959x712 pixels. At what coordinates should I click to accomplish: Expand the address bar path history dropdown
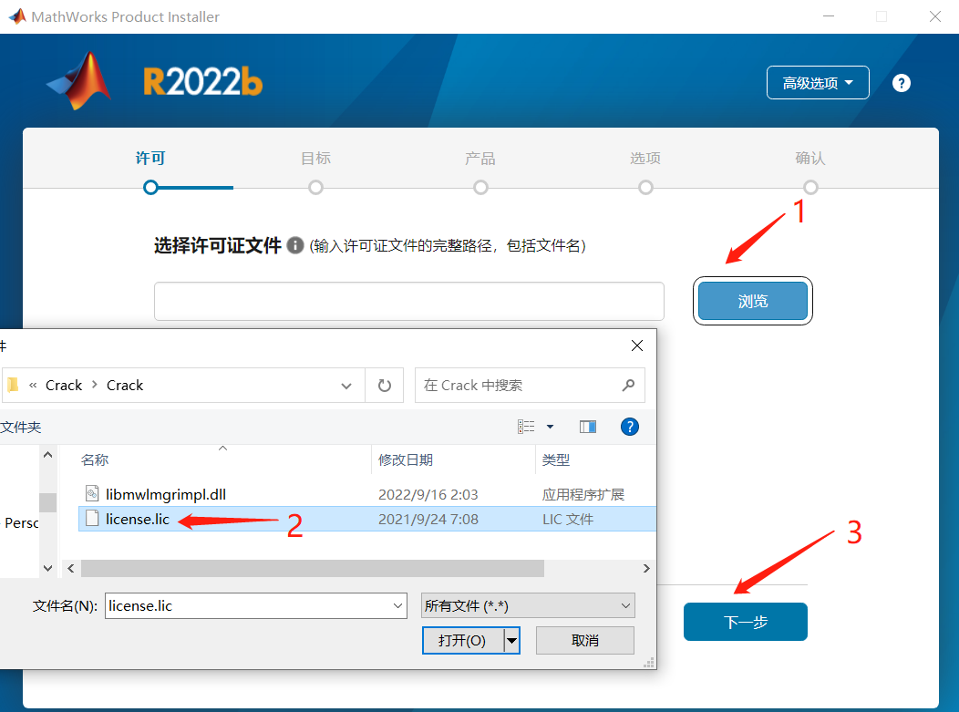pos(346,386)
